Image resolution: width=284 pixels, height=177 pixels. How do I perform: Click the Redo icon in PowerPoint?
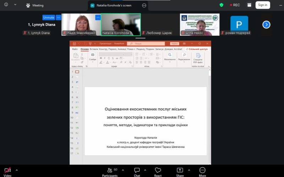pyautogui.click(x=85, y=44)
